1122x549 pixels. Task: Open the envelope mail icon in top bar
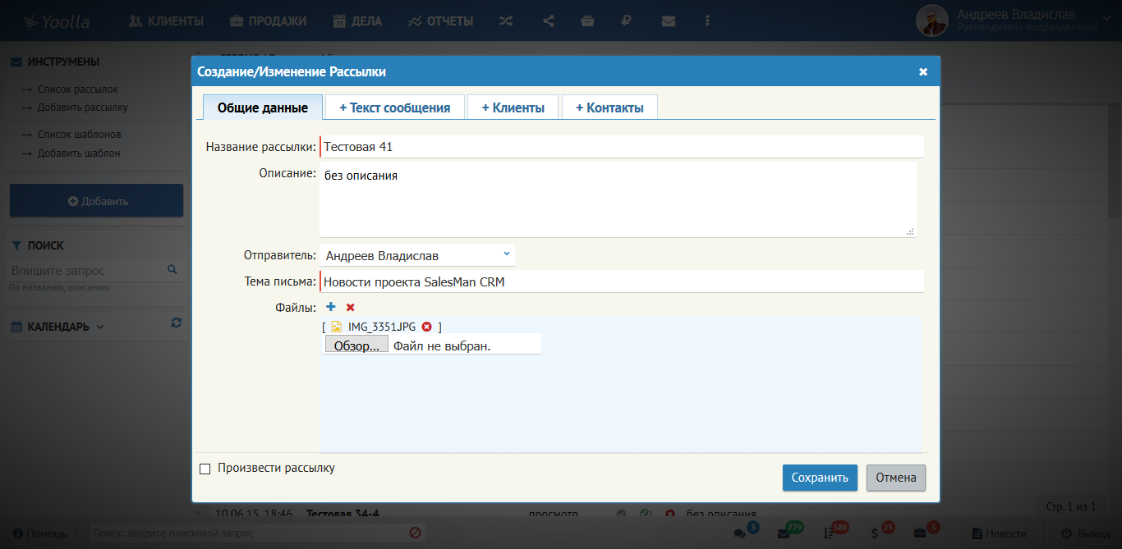669,21
